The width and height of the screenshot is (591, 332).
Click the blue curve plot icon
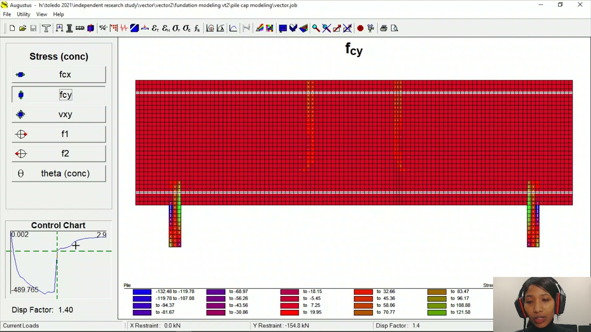pyautogui.click(x=233, y=28)
